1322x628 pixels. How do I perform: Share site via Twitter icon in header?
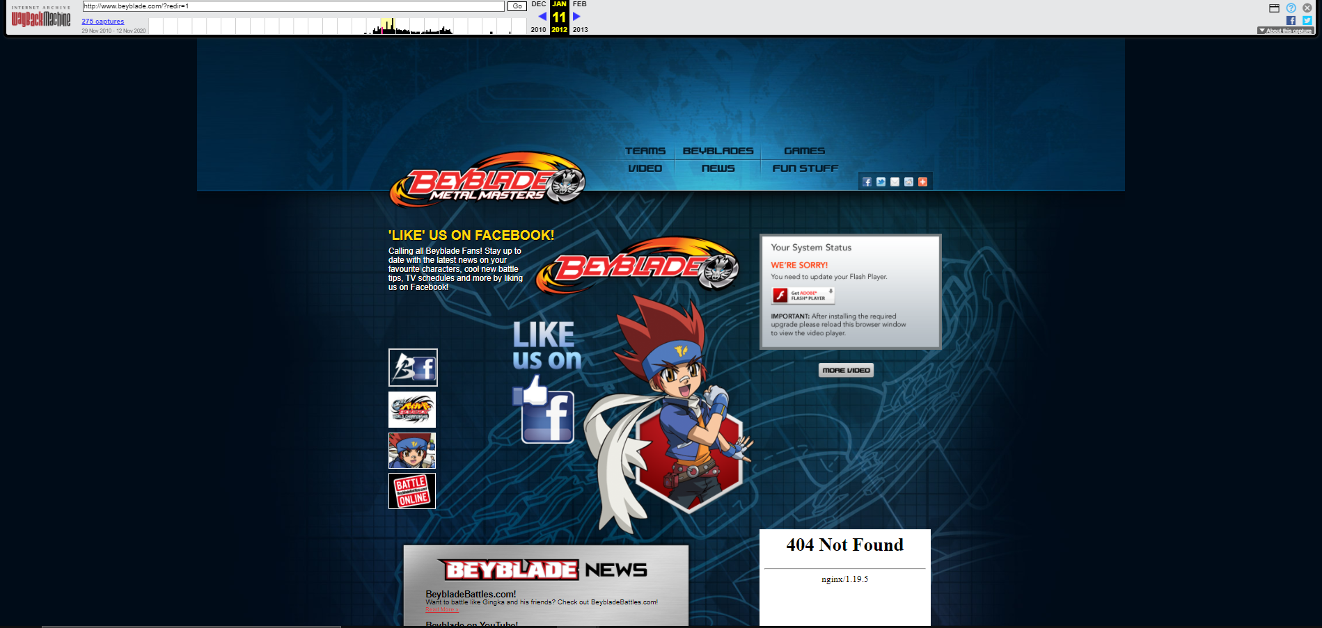pos(881,182)
